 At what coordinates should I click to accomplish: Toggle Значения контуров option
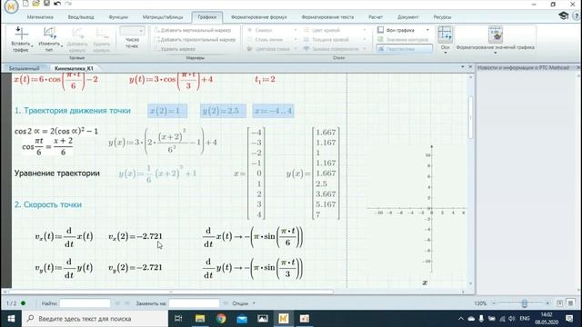(403, 39)
